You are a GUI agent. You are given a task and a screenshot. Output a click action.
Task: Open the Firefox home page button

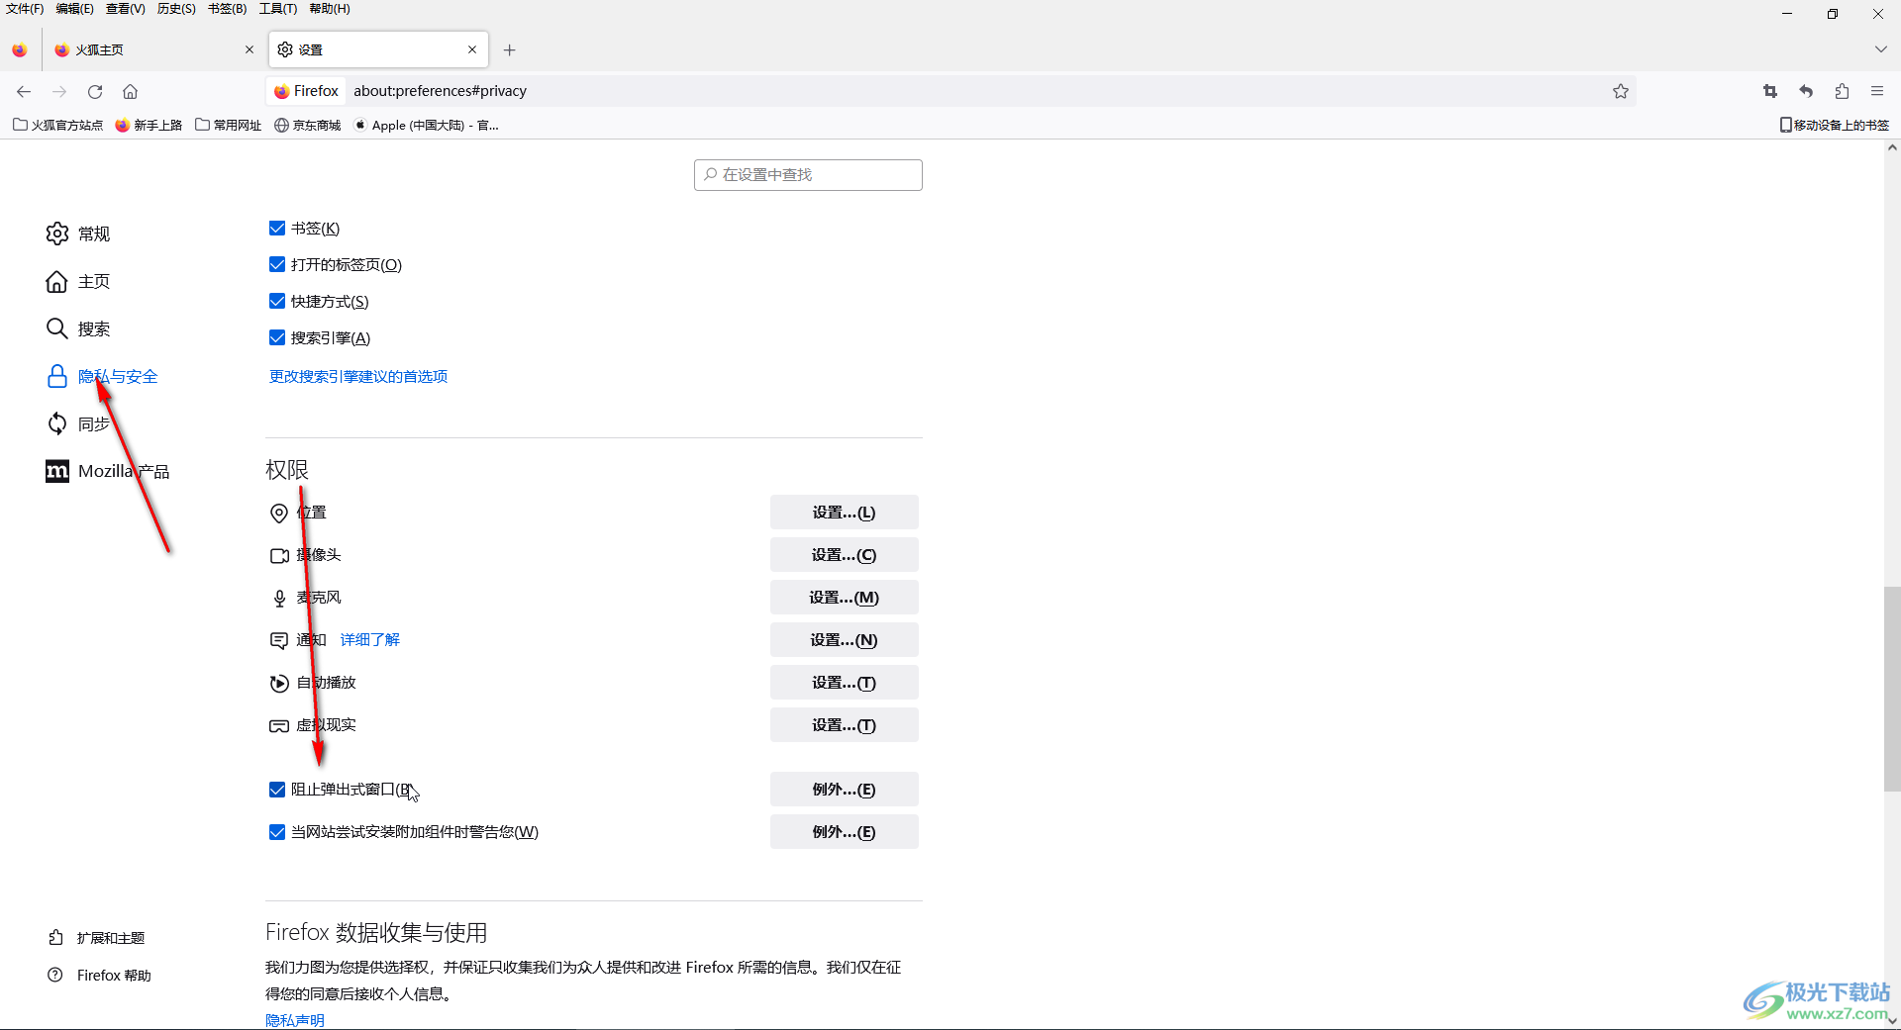coord(130,91)
